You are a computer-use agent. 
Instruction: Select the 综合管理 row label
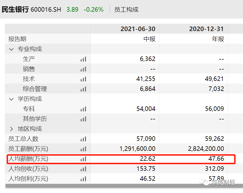[35, 89]
